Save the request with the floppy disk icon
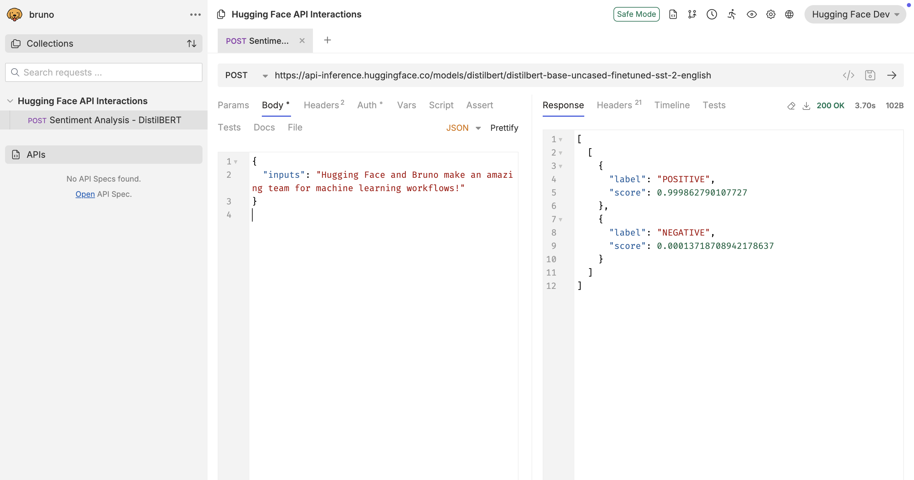 coord(870,75)
